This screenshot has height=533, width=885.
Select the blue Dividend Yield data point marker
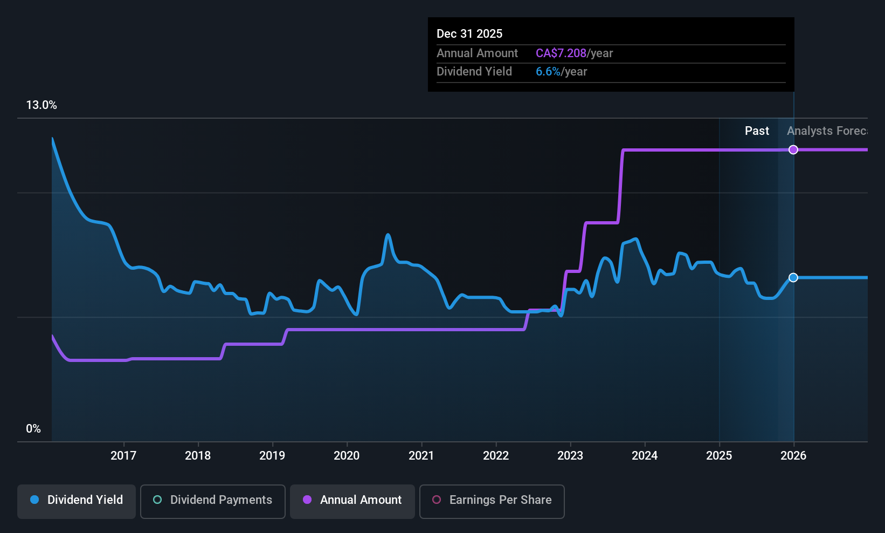coord(793,278)
